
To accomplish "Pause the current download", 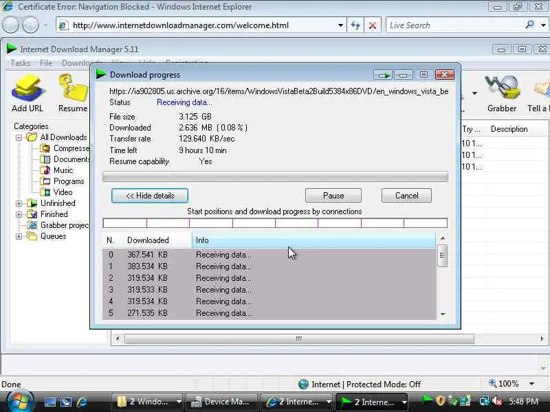I will click(333, 196).
